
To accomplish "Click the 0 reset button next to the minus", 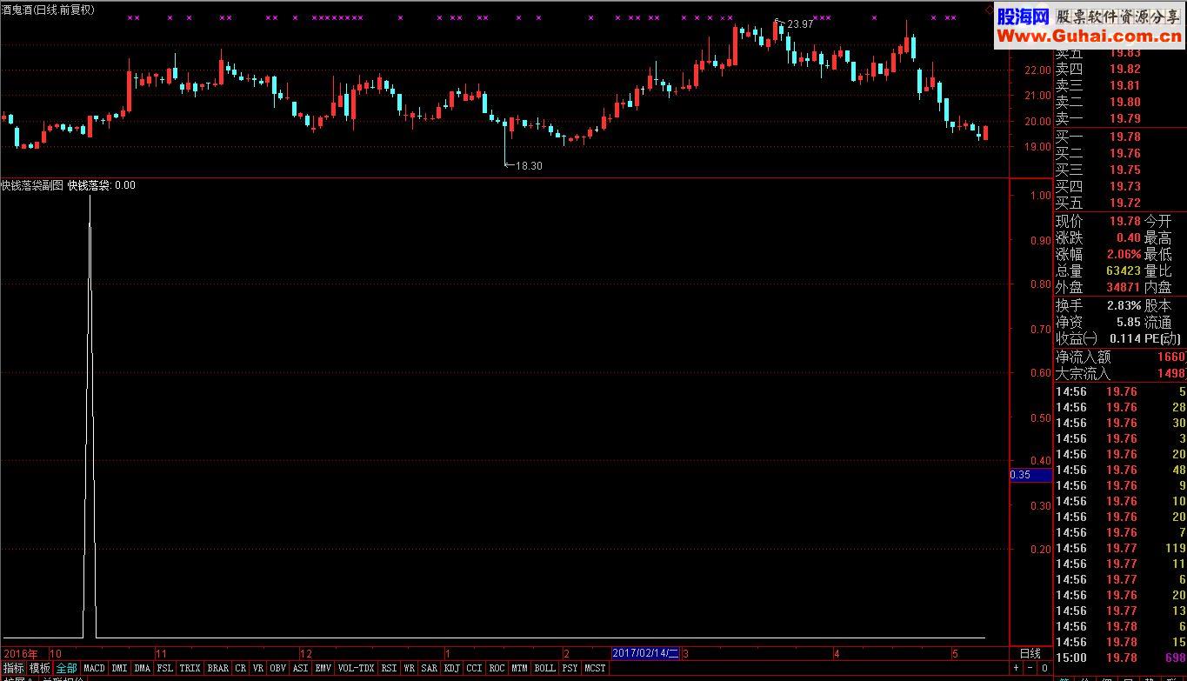I will tap(1044, 668).
